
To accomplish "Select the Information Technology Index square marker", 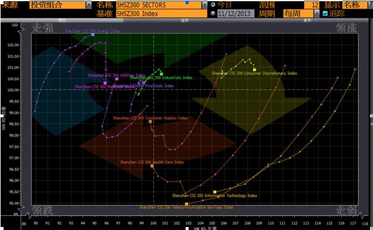I will tap(215, 192).
